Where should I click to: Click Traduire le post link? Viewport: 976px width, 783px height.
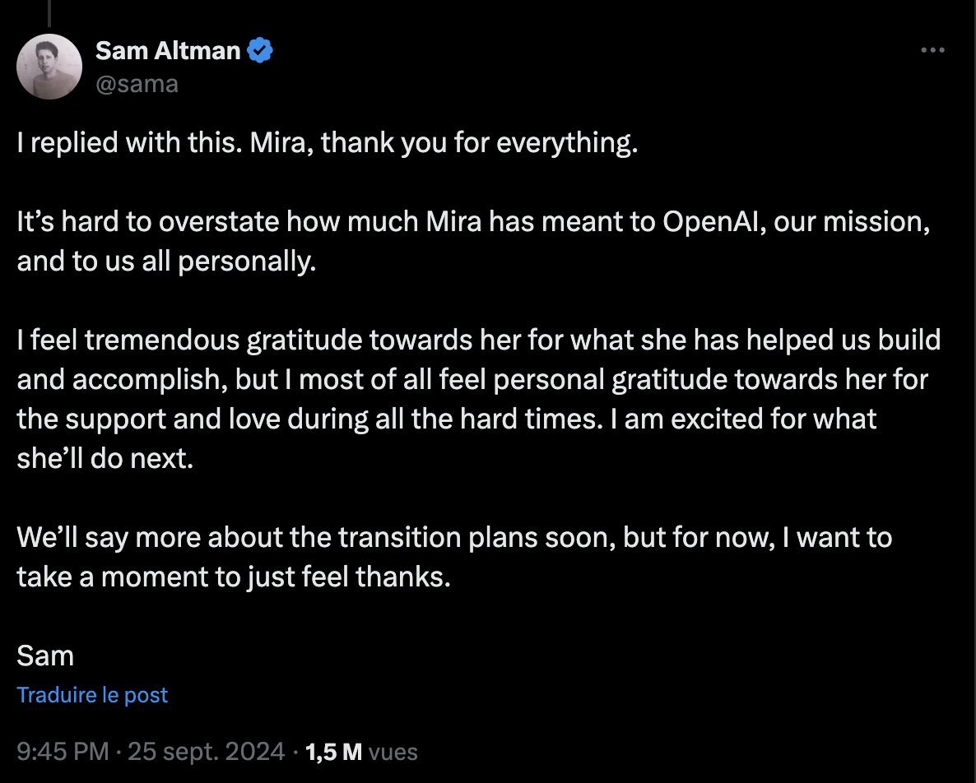92,695
